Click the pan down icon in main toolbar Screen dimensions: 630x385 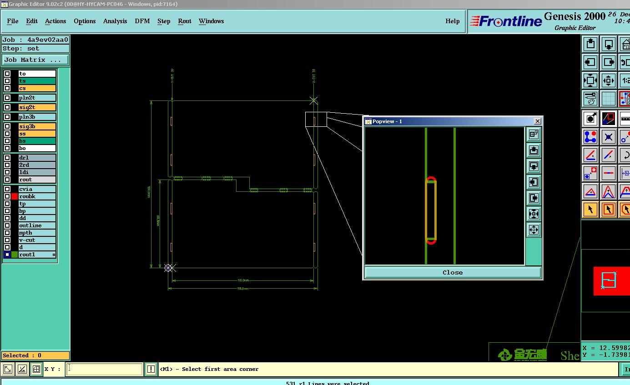pyautogui.click(x=609, y=44)
